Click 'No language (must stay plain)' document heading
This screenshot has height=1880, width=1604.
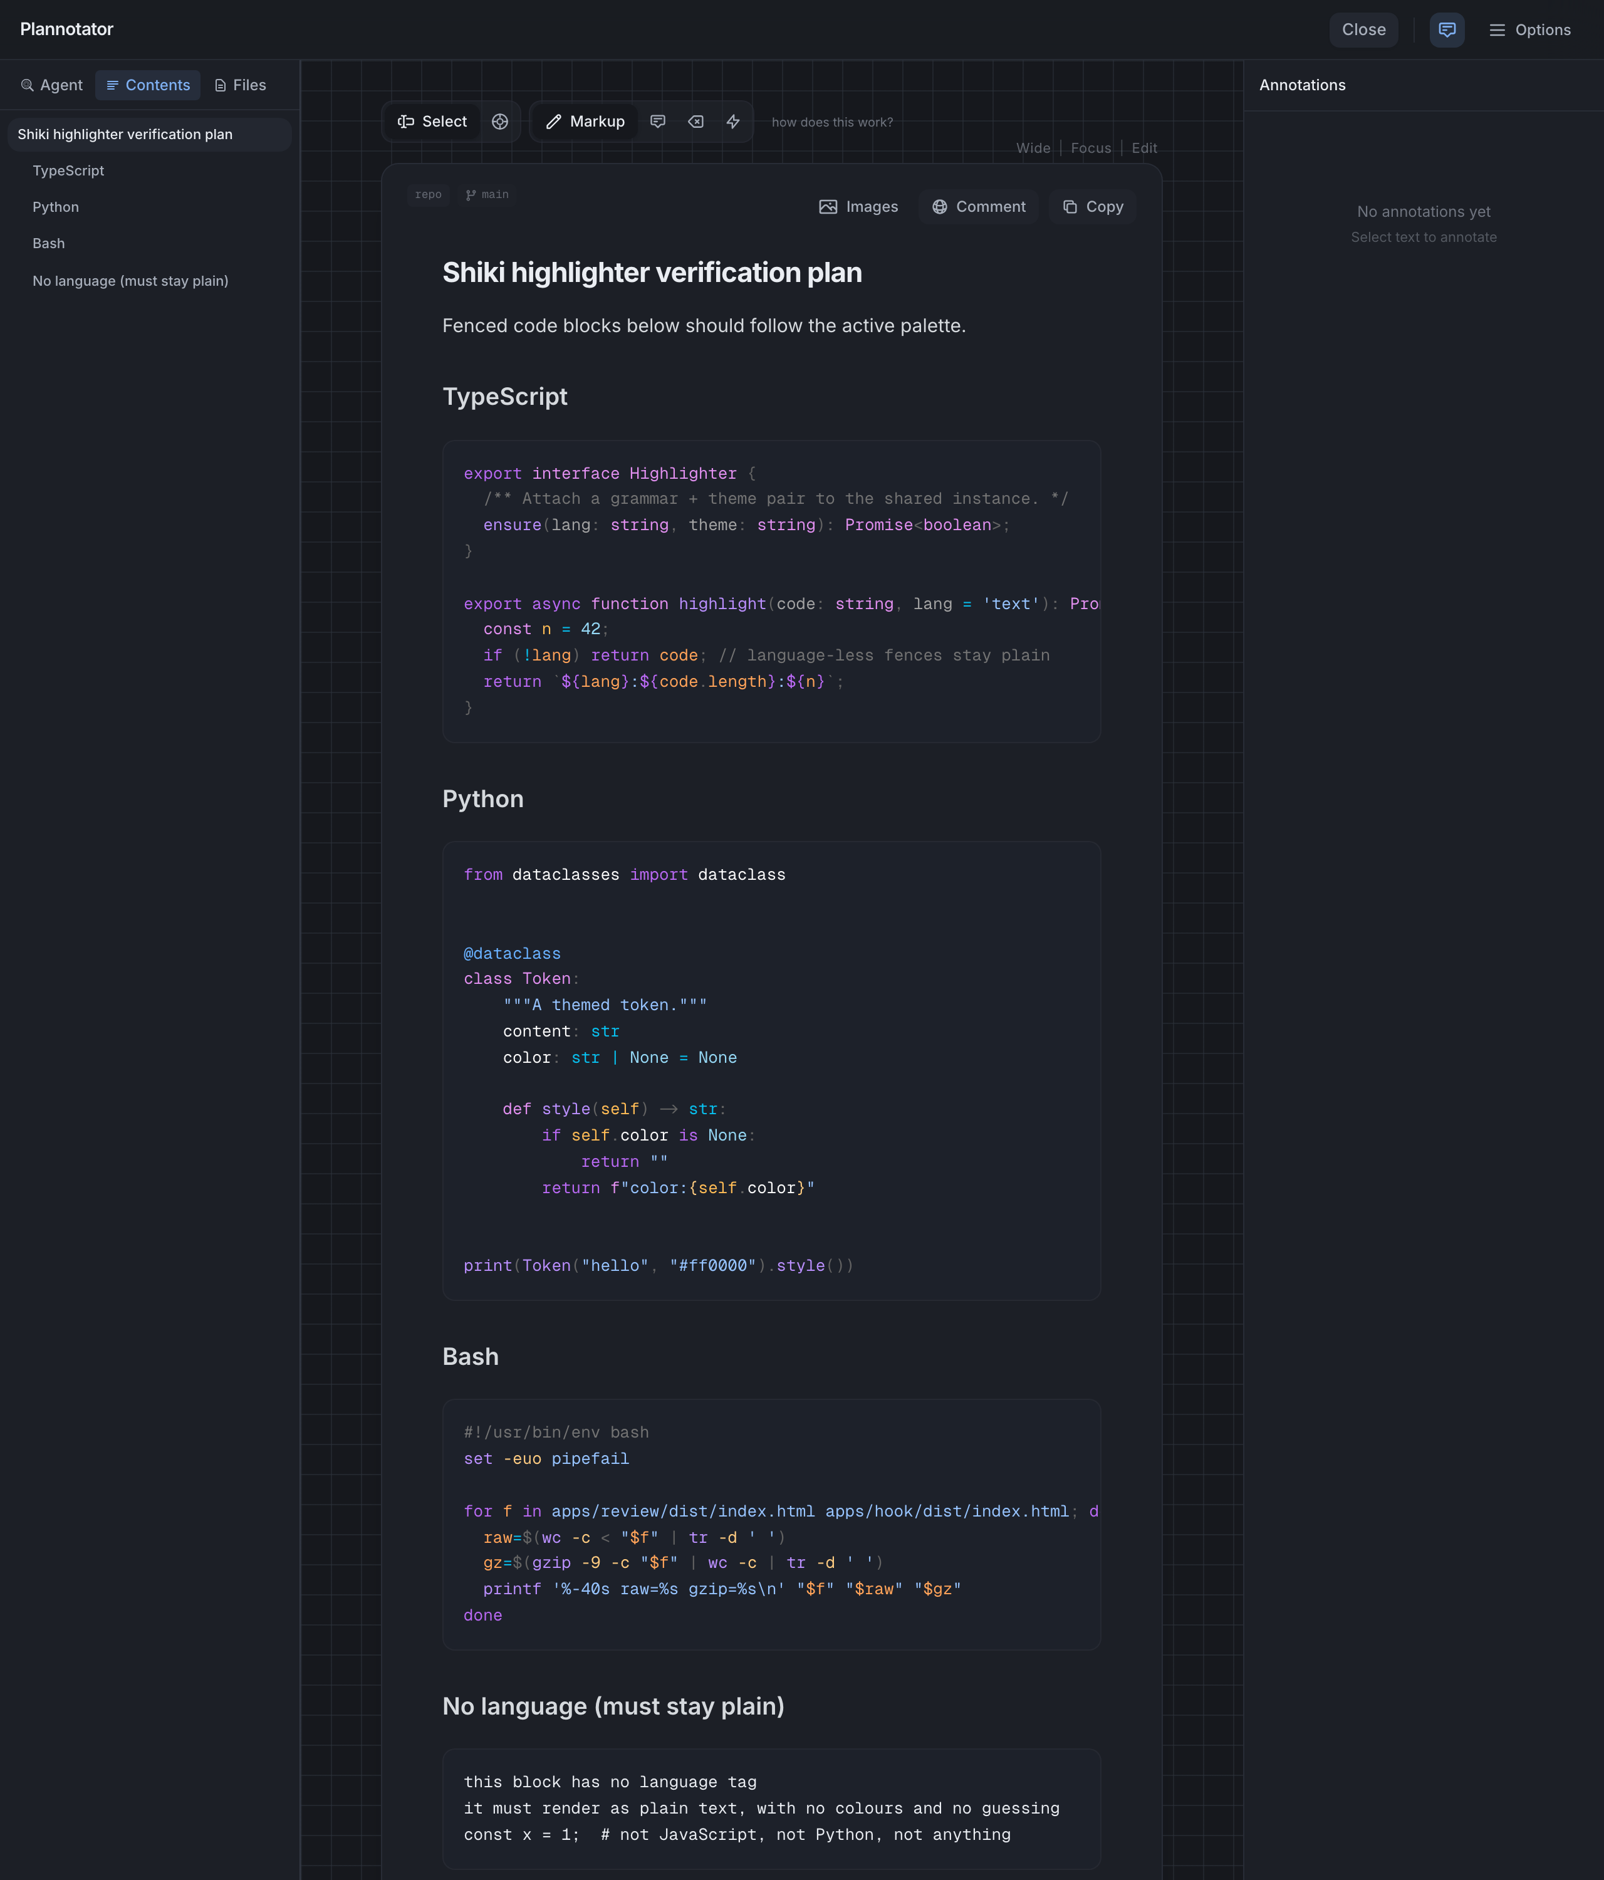[x=613, y=1706]
